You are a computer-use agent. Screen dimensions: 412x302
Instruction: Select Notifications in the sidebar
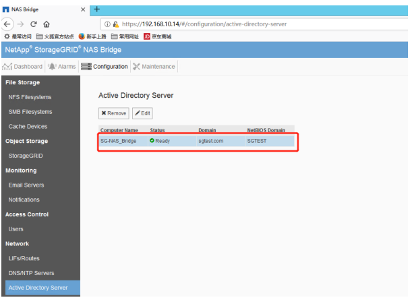tap(24, 200)
